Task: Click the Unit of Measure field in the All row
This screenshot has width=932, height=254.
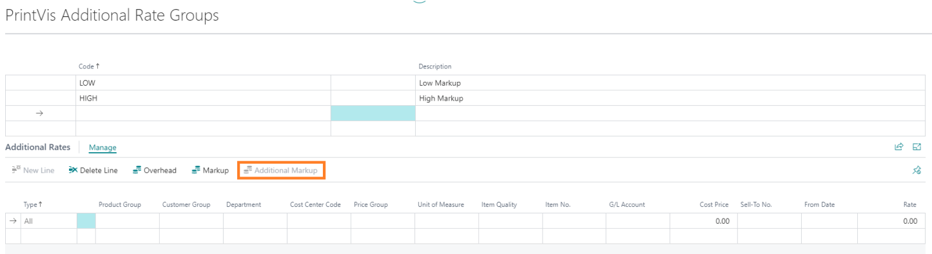Action: click(447, 221)
